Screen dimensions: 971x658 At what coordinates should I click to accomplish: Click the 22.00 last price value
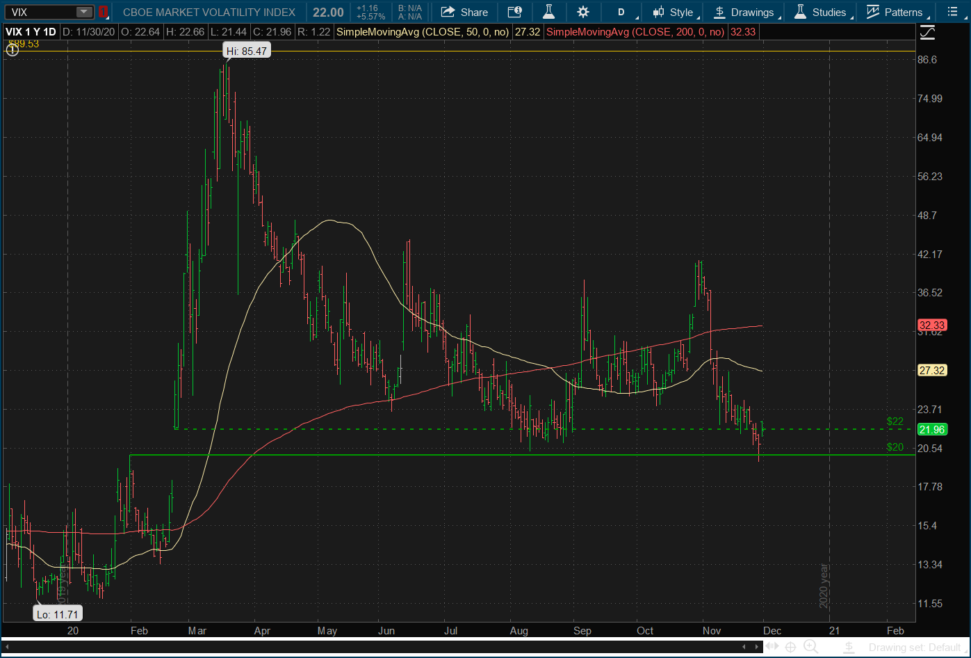click(x=328, y=12)
